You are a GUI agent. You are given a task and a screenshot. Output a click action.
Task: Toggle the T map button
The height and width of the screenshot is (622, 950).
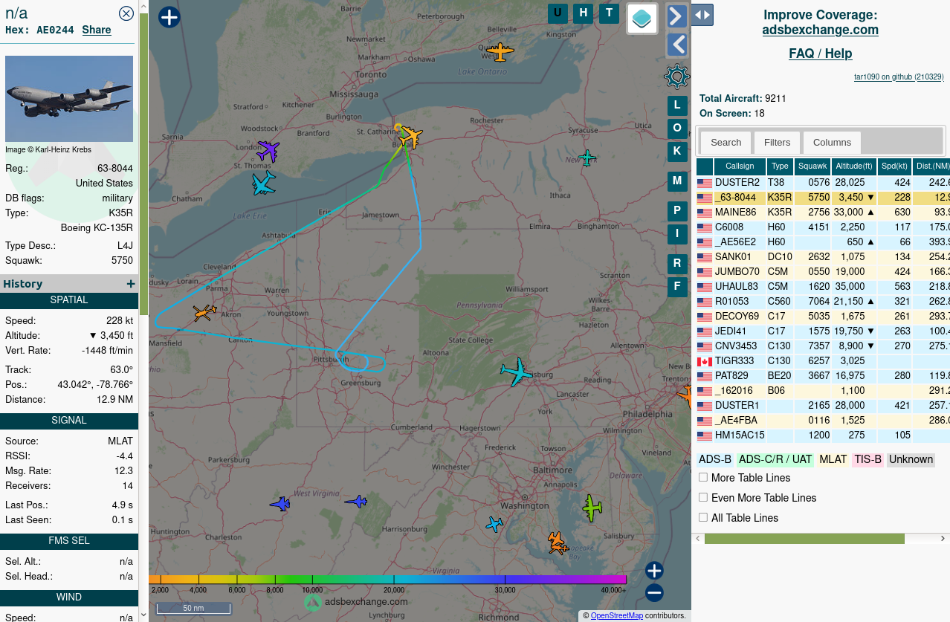[x=610, y=13]
